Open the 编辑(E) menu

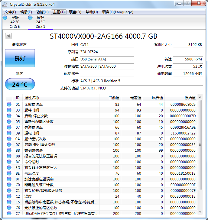pyautogui.click(x=26, y=12)
